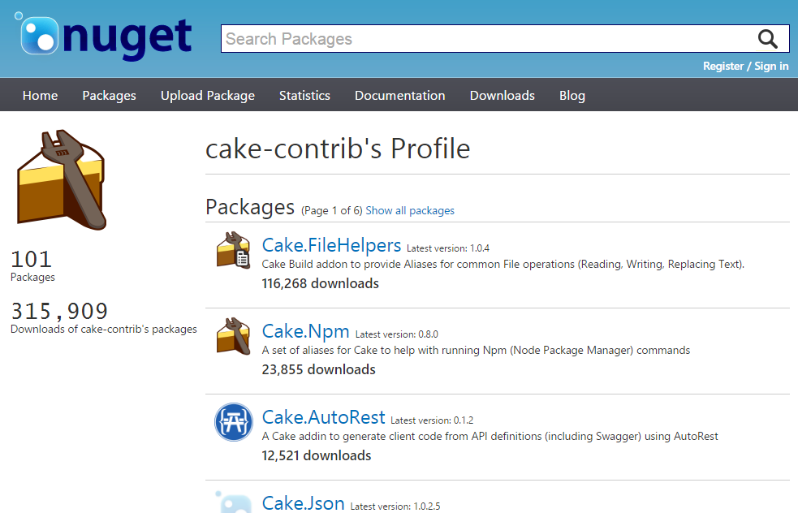Click the (Page 1 of 6) text
The image size is (798, 513).
[331, 210]
